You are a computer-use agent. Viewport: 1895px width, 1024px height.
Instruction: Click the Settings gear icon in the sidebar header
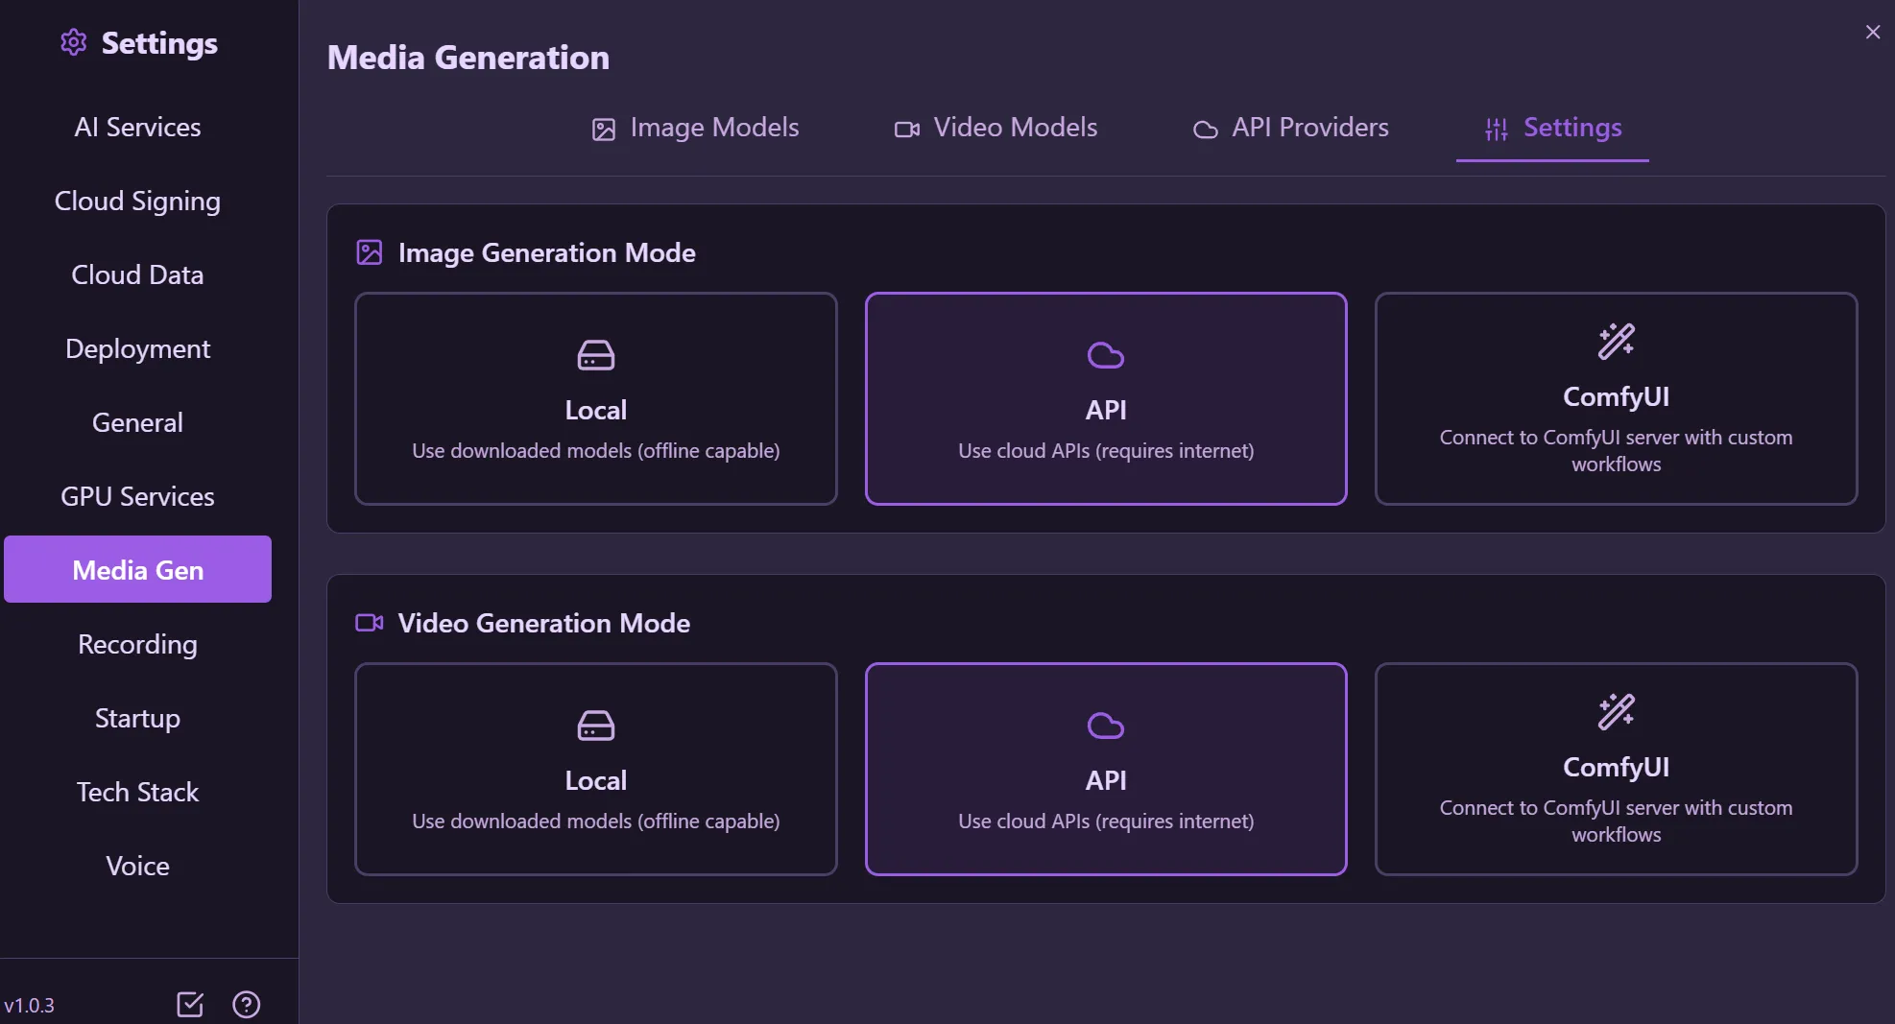pos(73,42)
